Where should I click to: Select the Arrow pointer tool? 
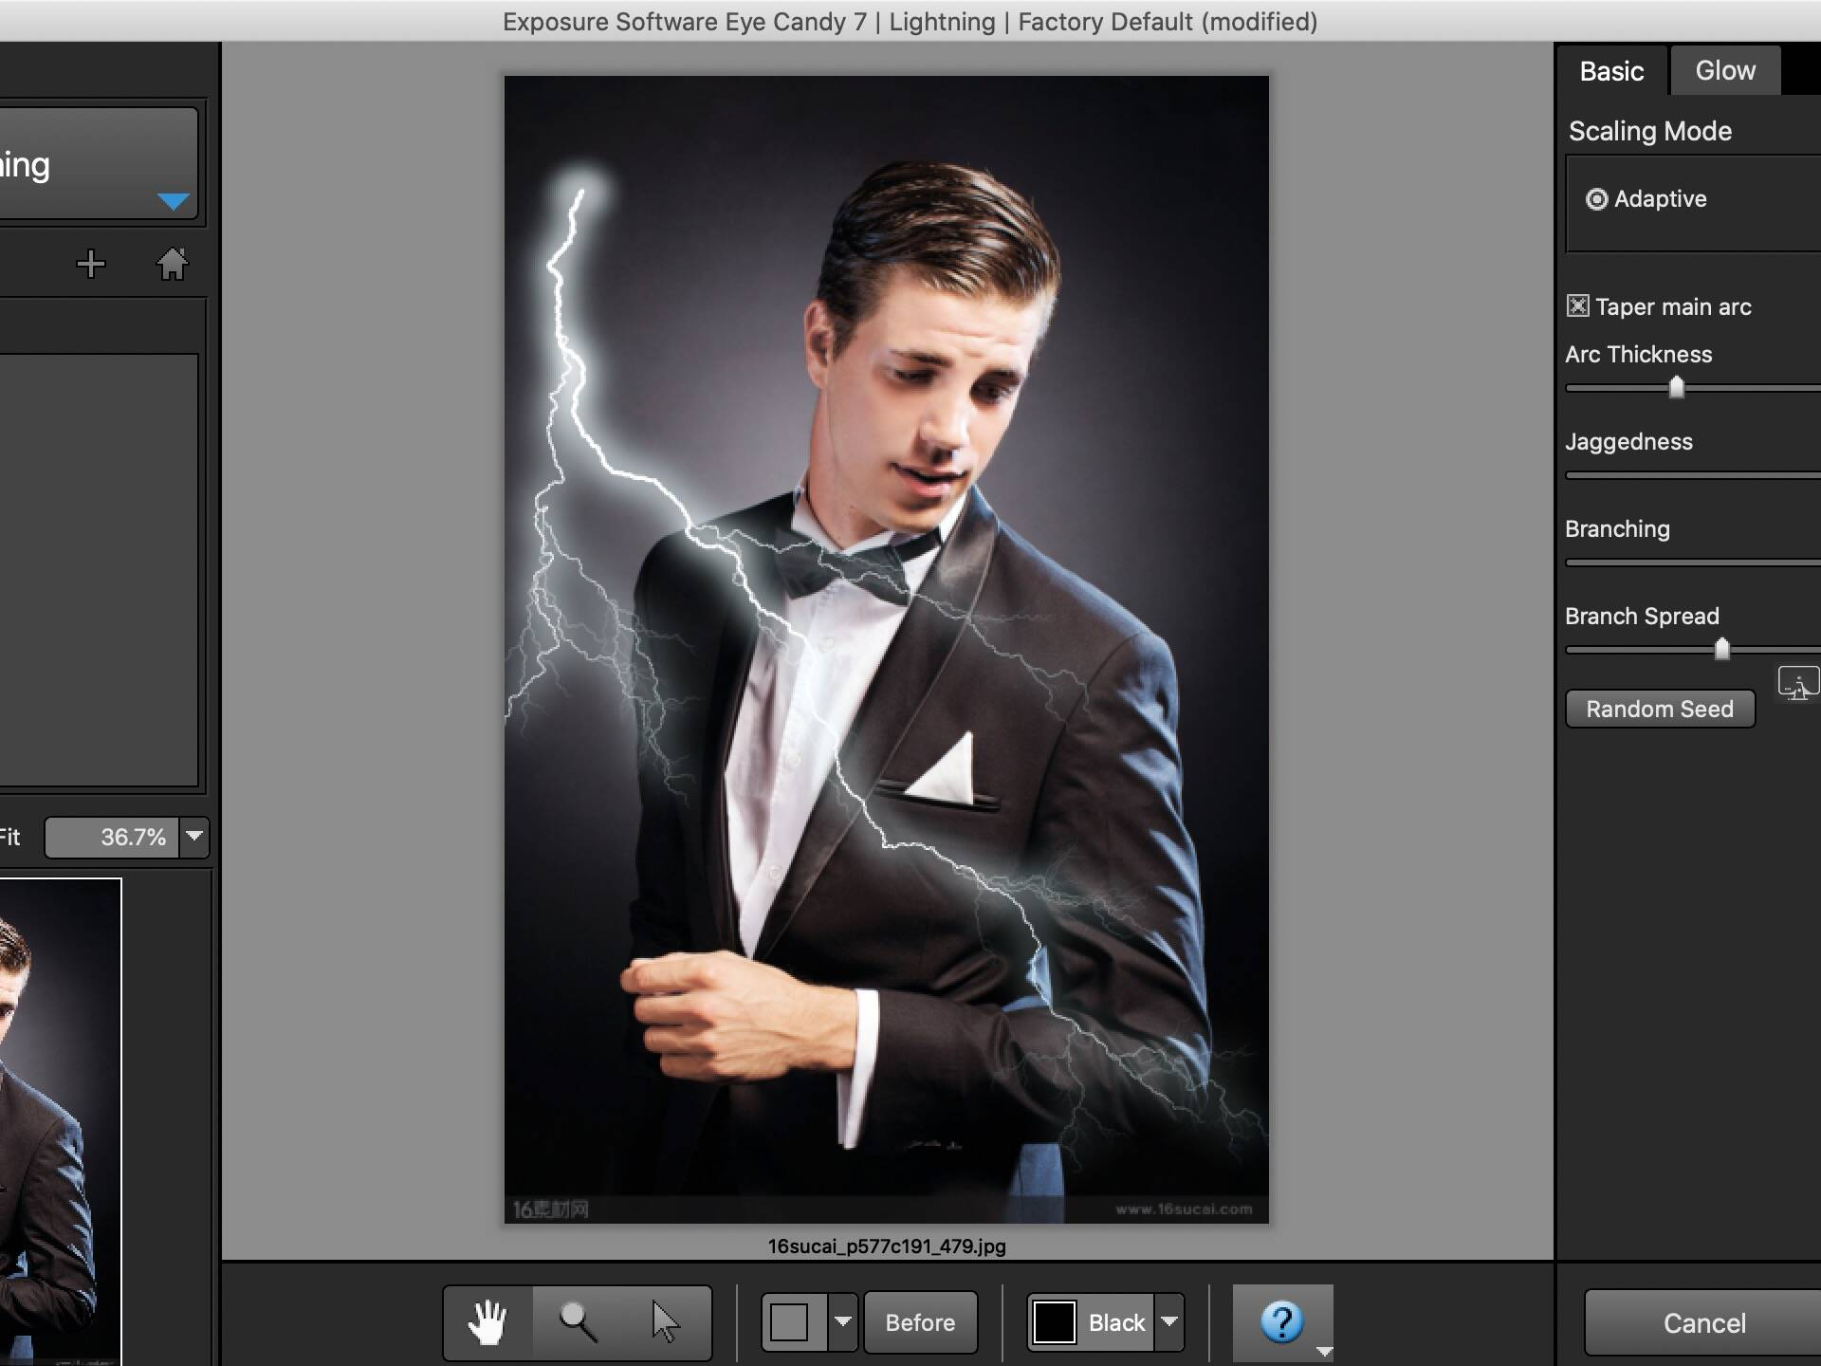(x=665, y=1322)
